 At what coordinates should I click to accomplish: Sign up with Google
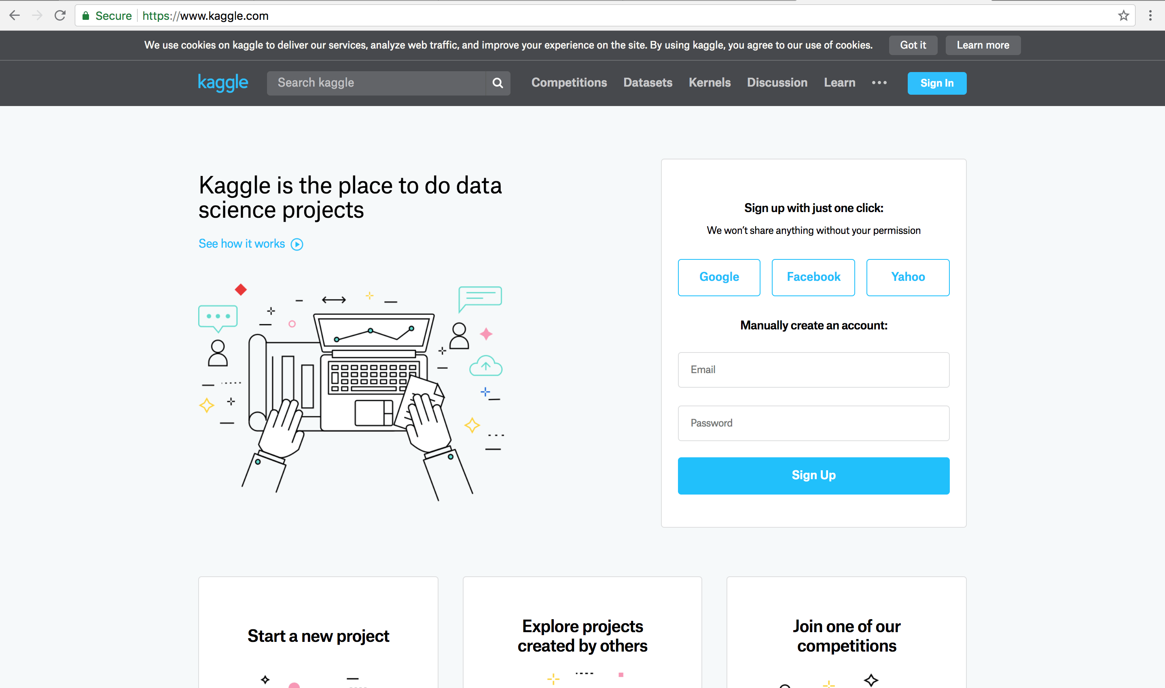pyautogui.click(x=719, y=277)
